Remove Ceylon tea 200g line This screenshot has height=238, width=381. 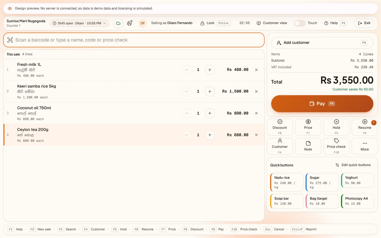(256, 135)
